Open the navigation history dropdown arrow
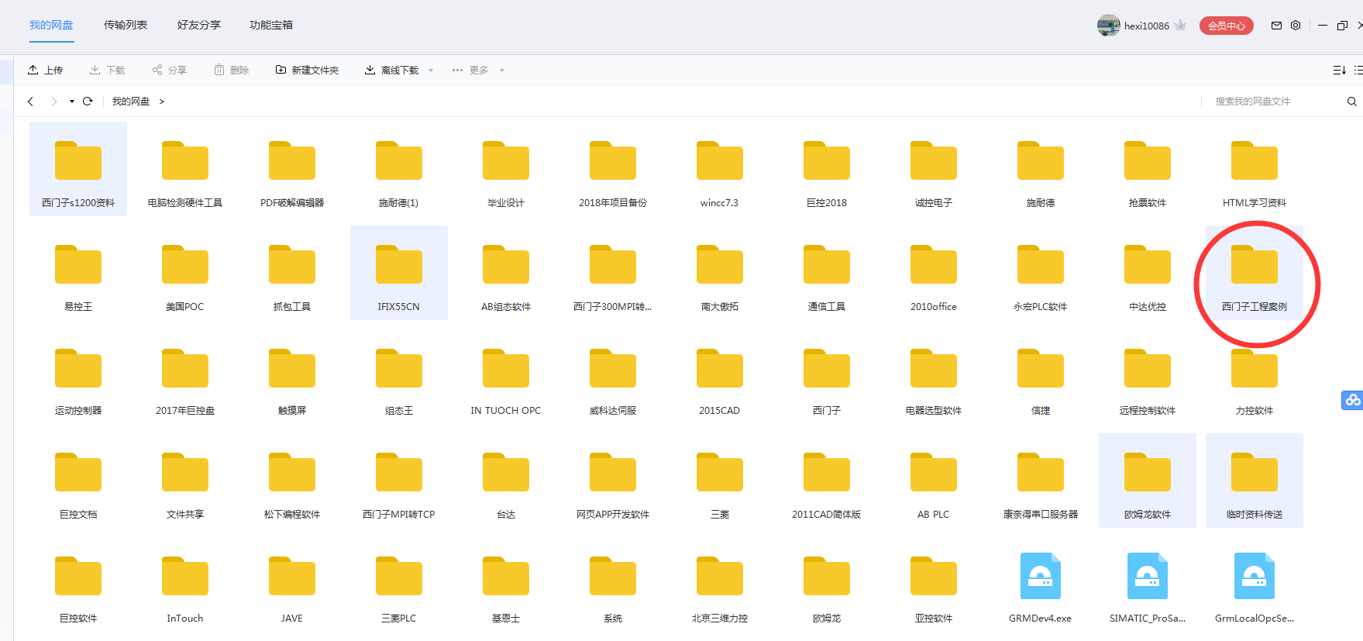1363x641 pixels. (x=71, y=102)
